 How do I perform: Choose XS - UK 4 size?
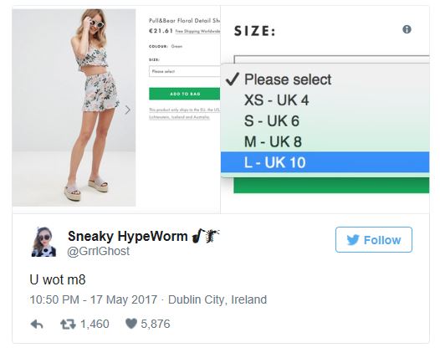(x=325, y=100)
